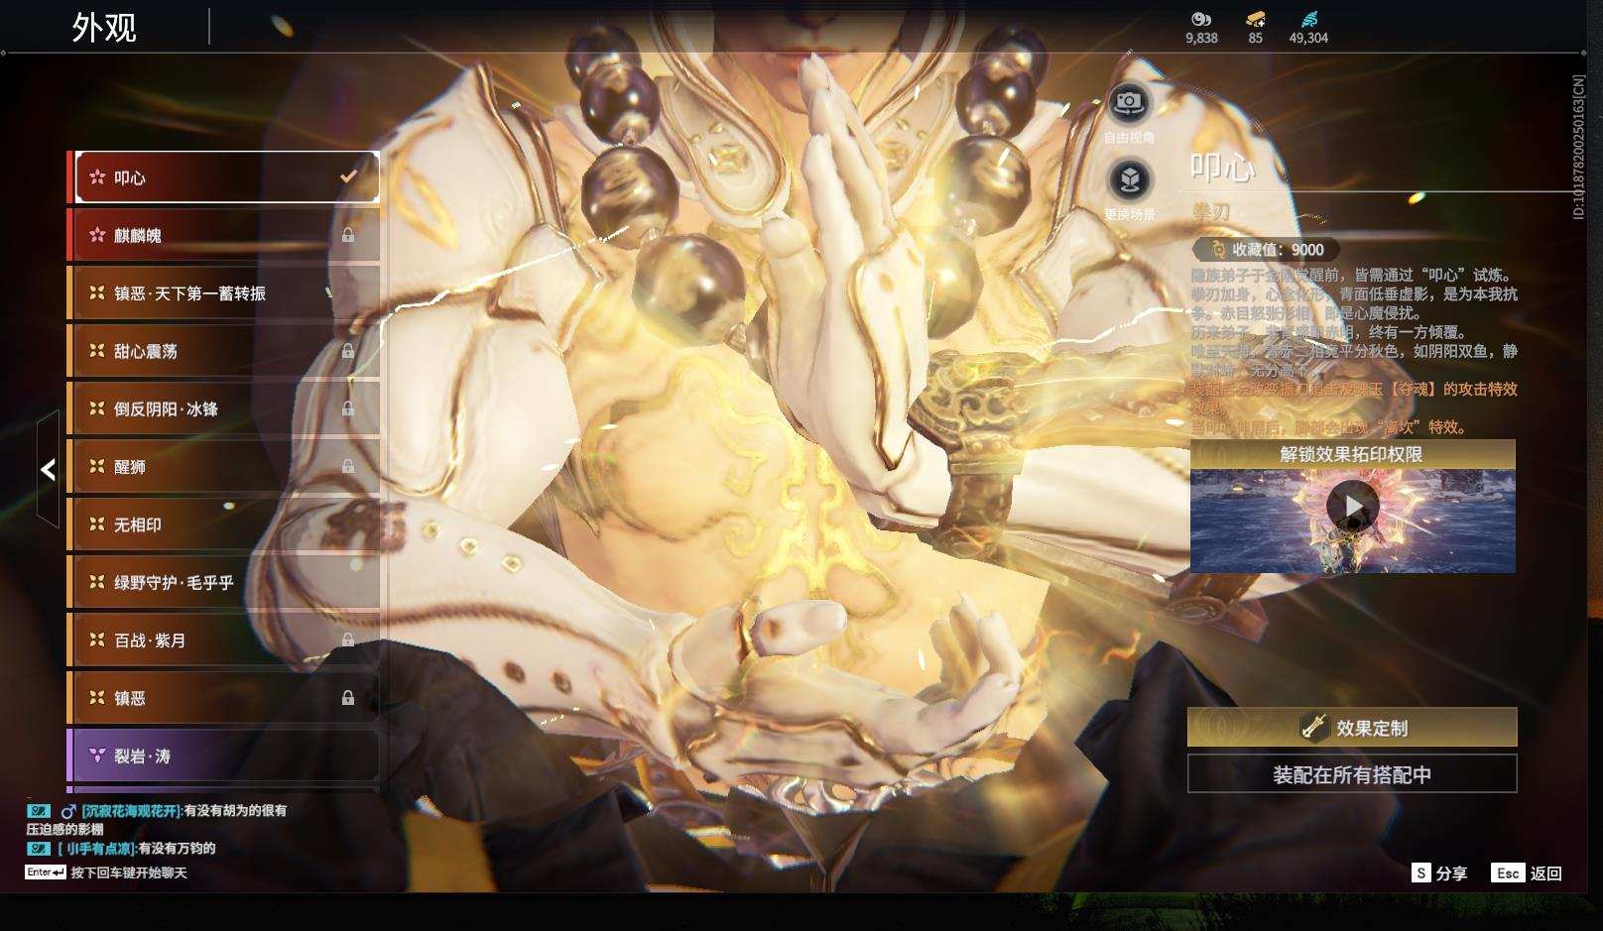Select the 裂岩·涛 skin

coord(224,756)
